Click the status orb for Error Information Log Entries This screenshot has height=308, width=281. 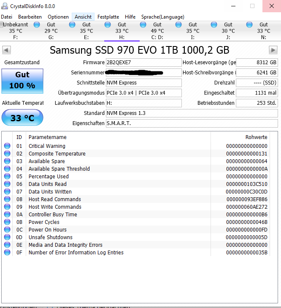pyautogui.click(x=7, y=252)
